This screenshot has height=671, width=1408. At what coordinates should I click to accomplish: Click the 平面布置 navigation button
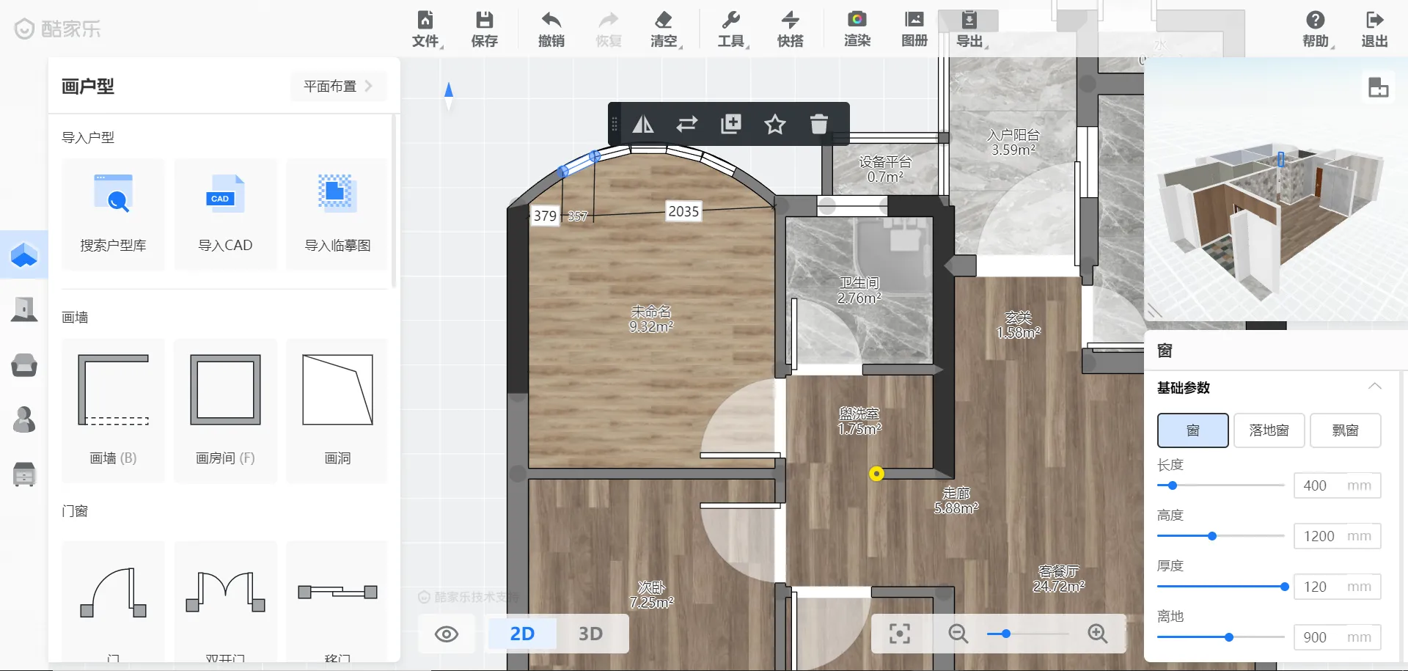337,87
